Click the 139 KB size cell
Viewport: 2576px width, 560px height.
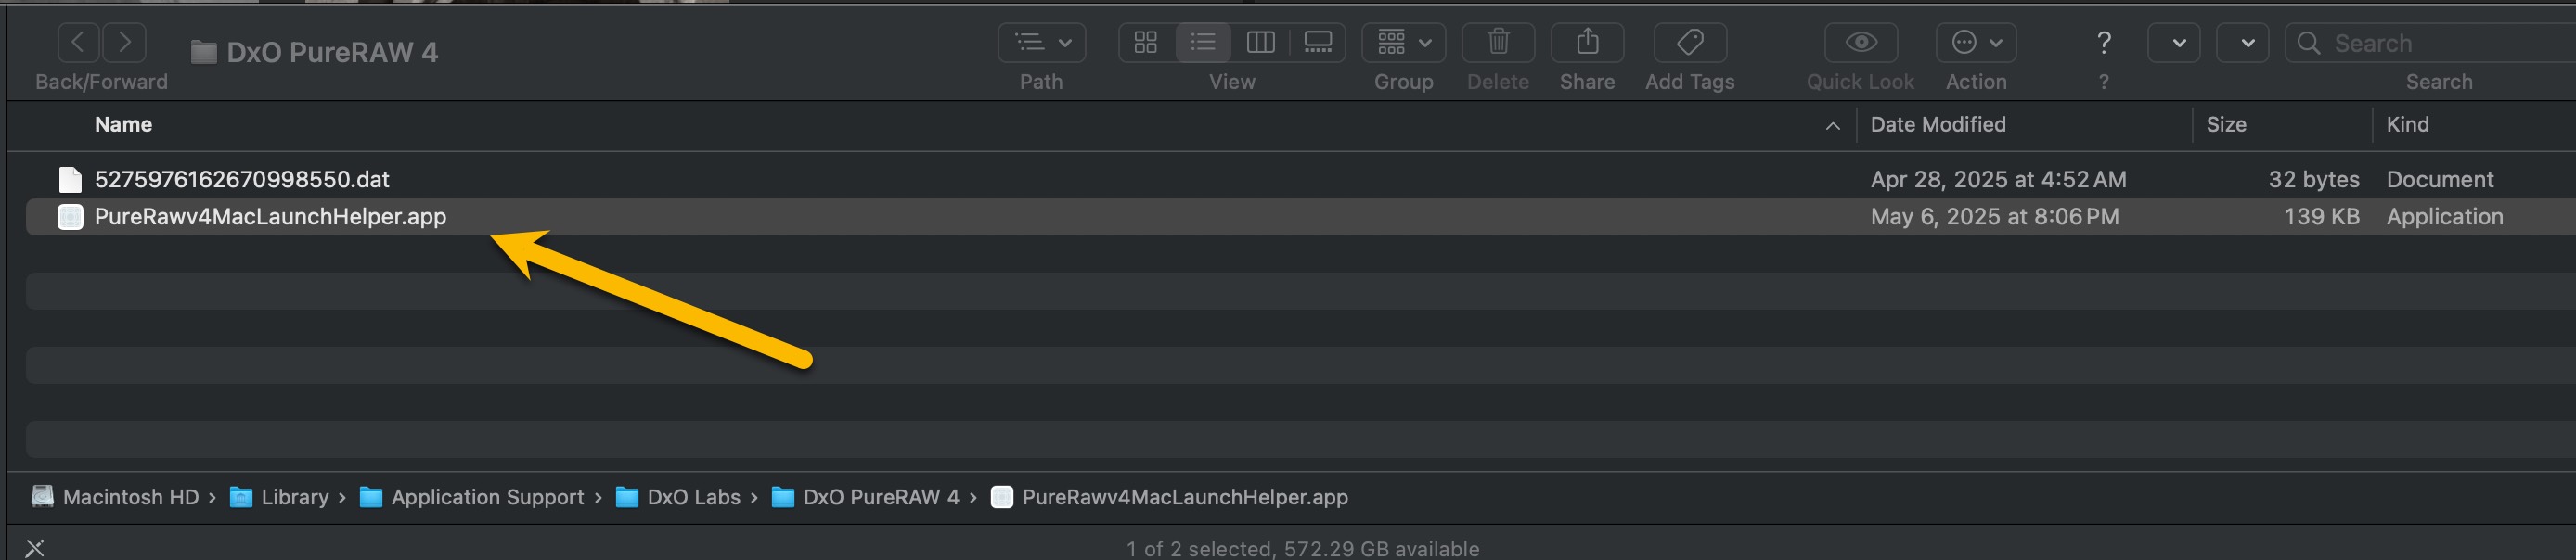pyautogui.click(x=2321, y=217)
